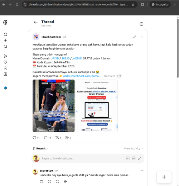Click the 433 views text
This screenshot has width=179, height=186.
(x=46, y=26)
